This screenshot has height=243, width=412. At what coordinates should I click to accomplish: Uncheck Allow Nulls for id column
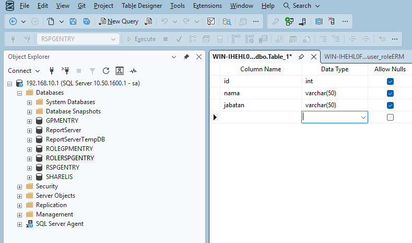click(390, 82)
